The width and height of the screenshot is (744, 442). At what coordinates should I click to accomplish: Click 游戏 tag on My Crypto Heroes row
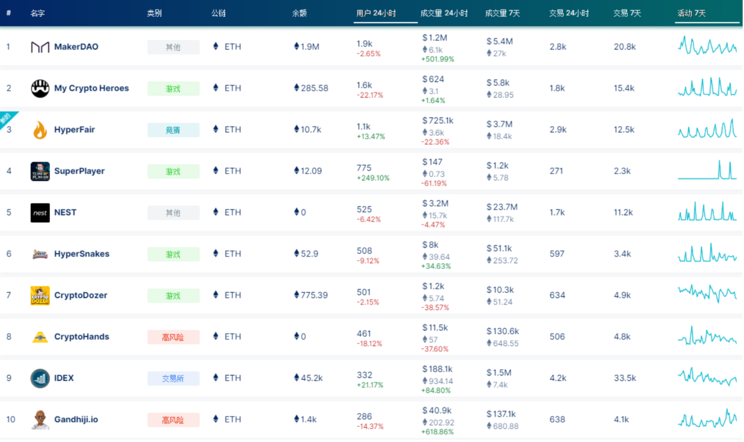coord(173,89)
